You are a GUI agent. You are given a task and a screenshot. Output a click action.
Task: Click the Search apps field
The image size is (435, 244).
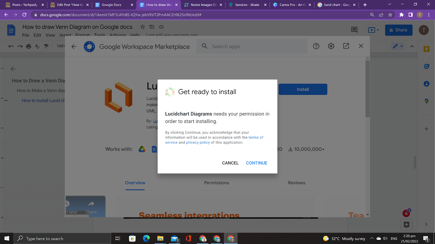click(x=252, y=46)
